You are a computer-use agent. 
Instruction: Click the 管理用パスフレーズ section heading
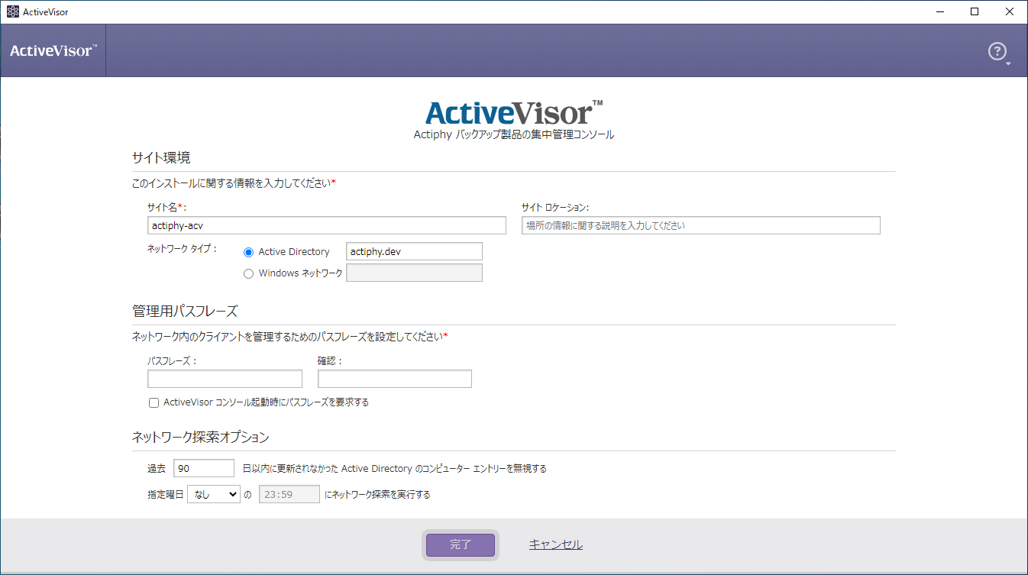point(185,311)
